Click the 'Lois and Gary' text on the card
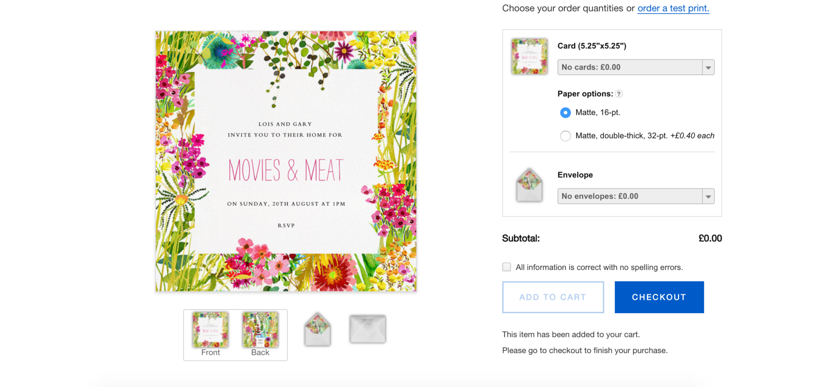 coord(285,124)
